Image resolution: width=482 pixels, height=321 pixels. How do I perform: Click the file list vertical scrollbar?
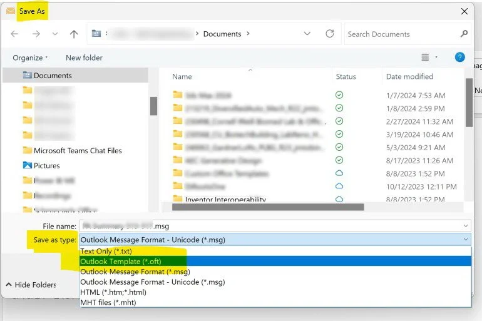[469, 103]
